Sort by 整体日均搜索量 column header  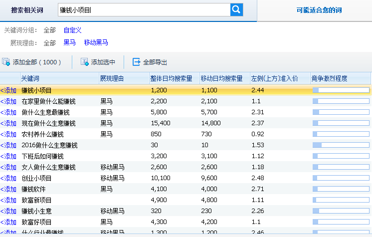[x=171, y=78]
